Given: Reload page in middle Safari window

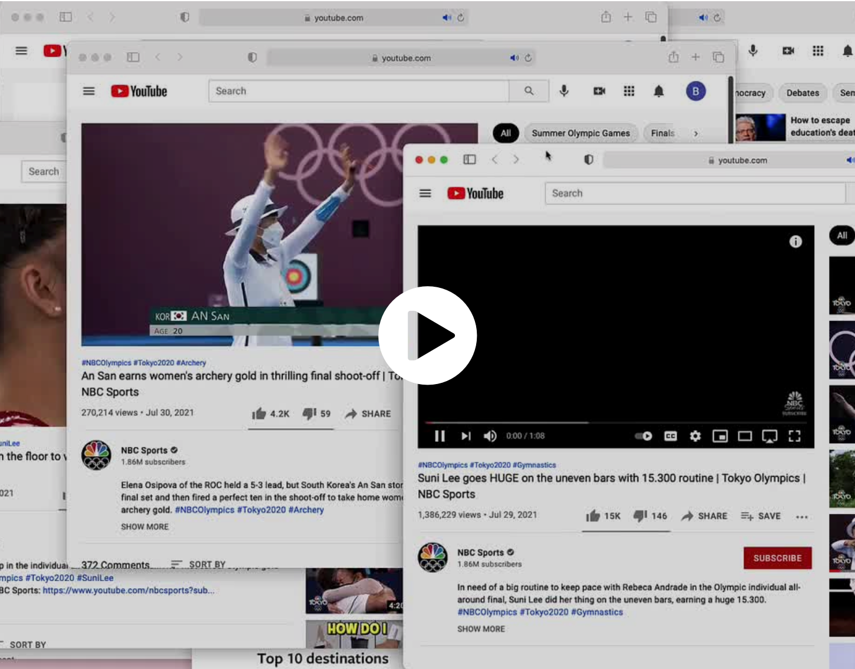Looking at the screenshot, I should coord(528,58).
